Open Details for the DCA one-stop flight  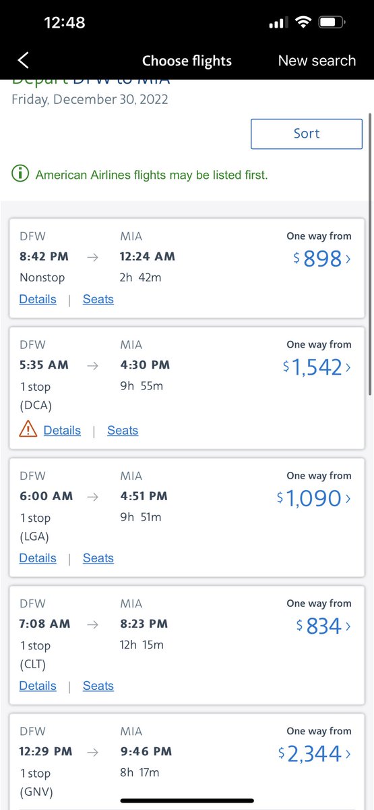62,430
